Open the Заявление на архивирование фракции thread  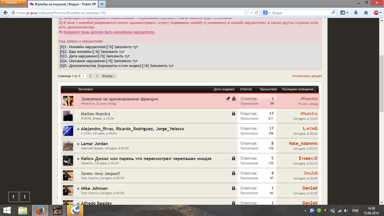click(119, 99)
